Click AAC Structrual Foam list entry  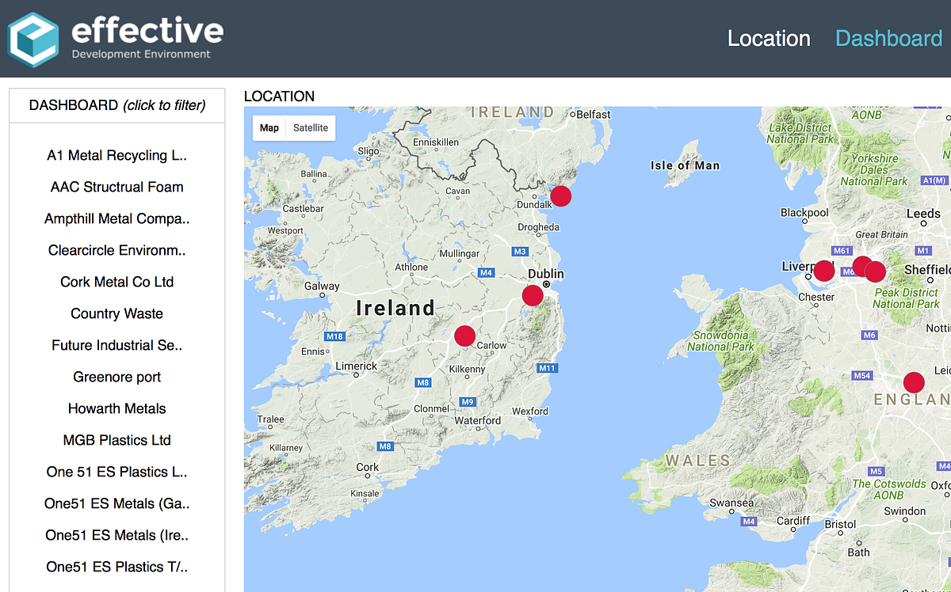116,187
